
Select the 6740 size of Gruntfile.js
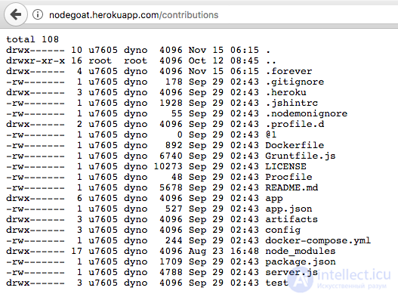coord(171,156)
